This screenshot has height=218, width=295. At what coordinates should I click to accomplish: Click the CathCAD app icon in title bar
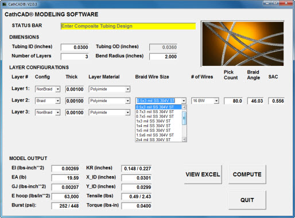pos(5,4)
